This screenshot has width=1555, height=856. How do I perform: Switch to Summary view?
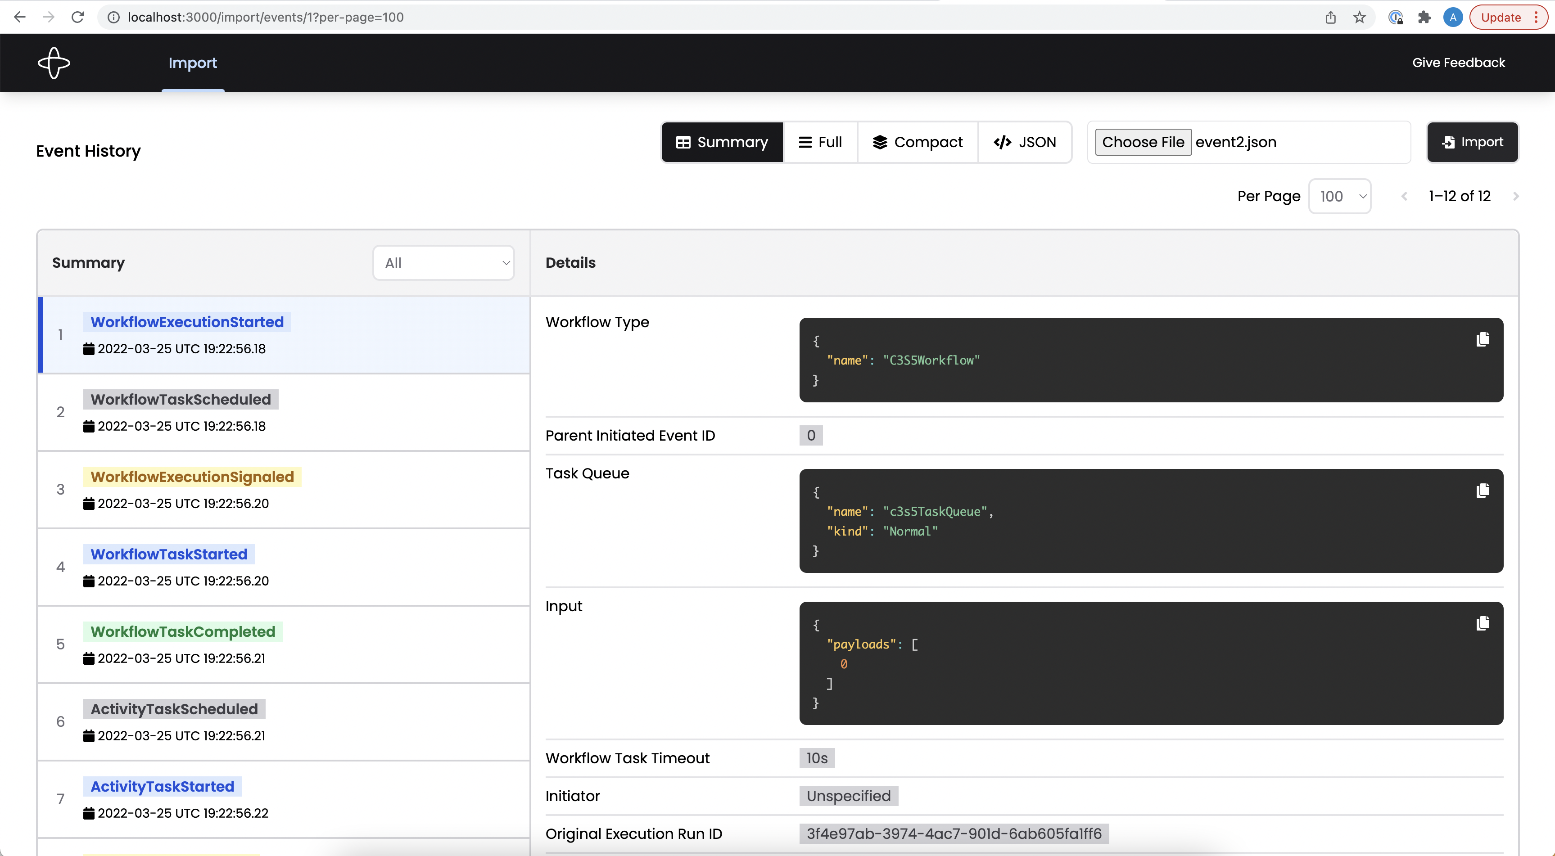[722, 142]
